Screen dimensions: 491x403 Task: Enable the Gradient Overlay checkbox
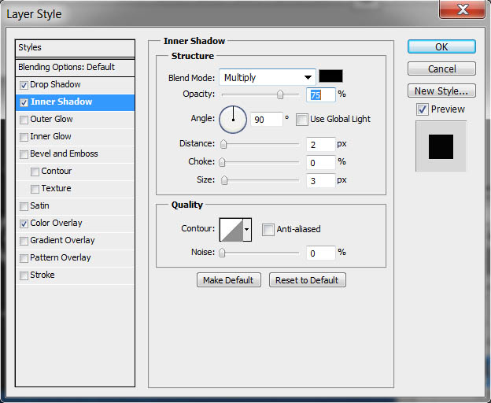(x=24, y=241)
